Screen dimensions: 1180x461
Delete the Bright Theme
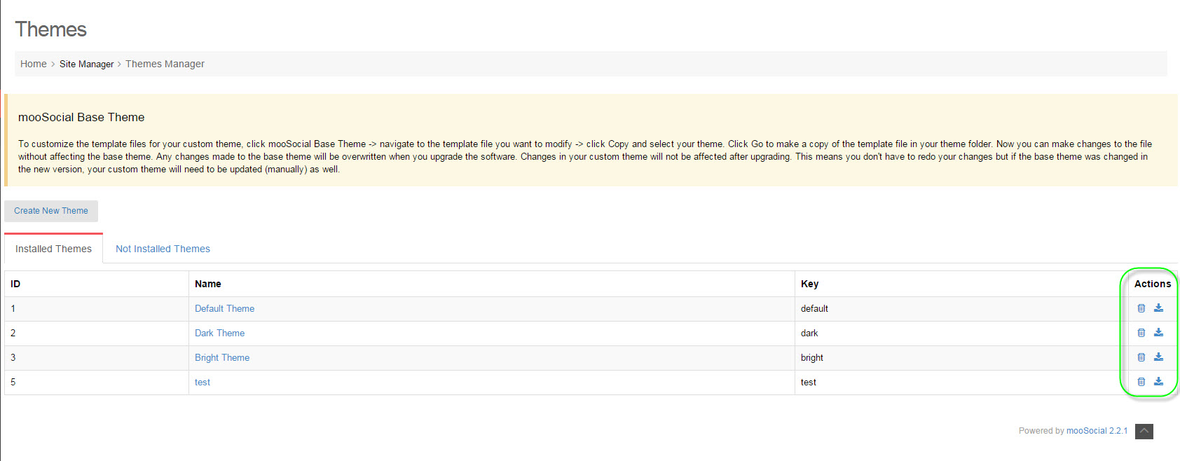point(1141,357)
